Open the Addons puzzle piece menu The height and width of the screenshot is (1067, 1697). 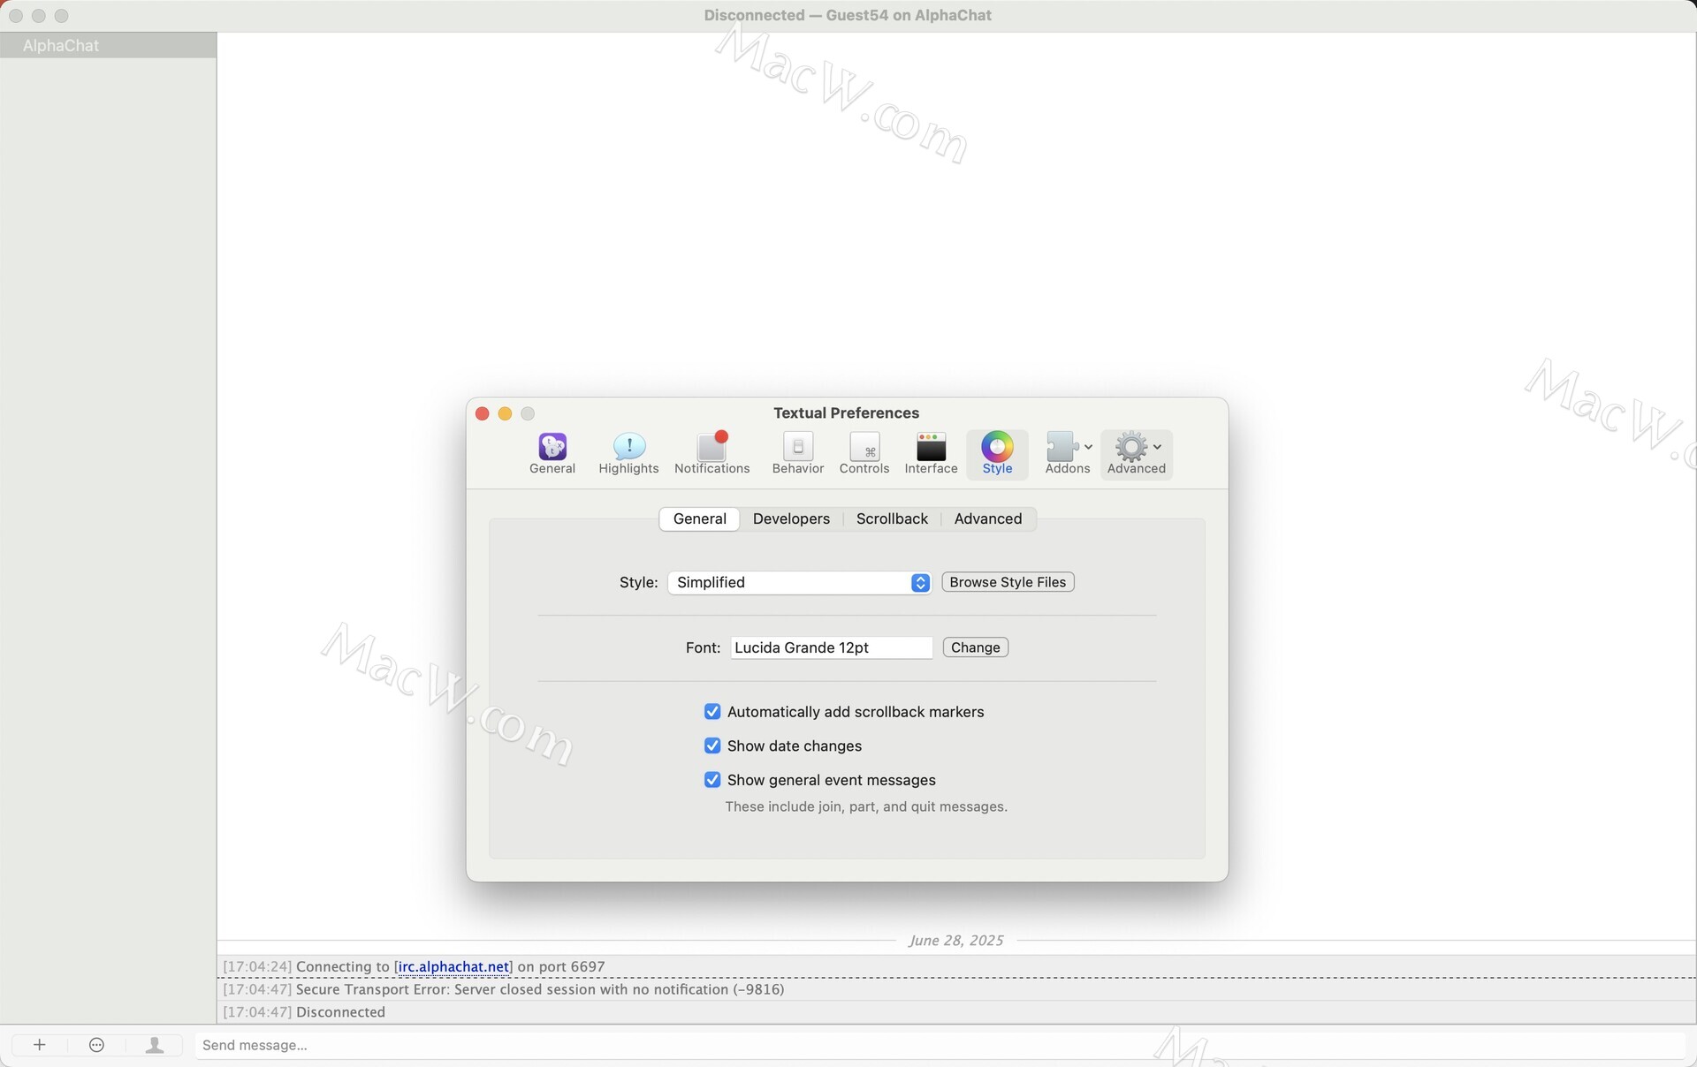[x=1068, y=454]
